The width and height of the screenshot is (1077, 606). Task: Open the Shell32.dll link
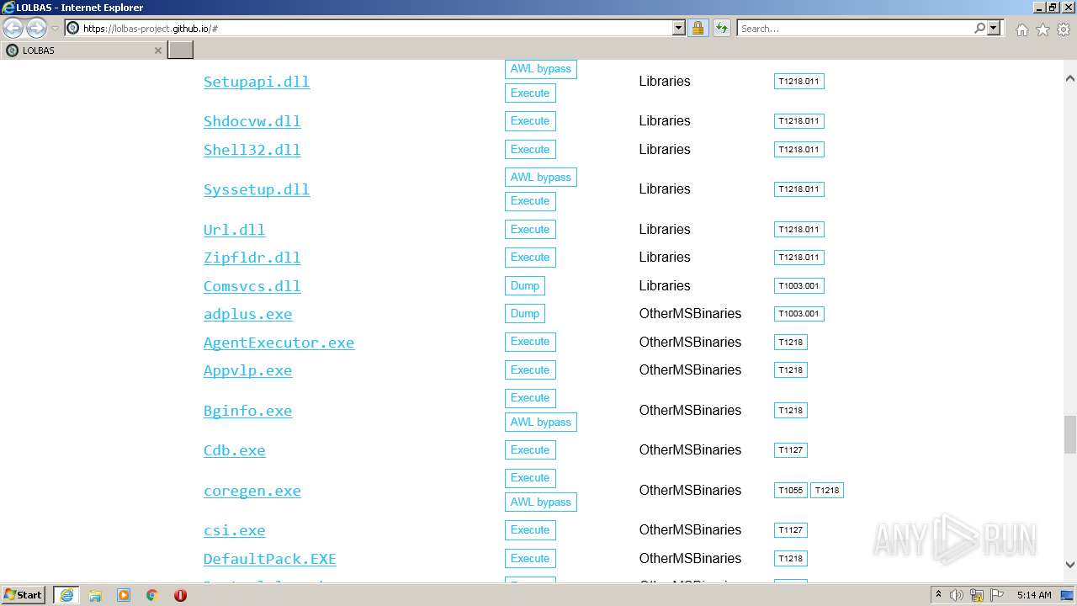(252, 150)
